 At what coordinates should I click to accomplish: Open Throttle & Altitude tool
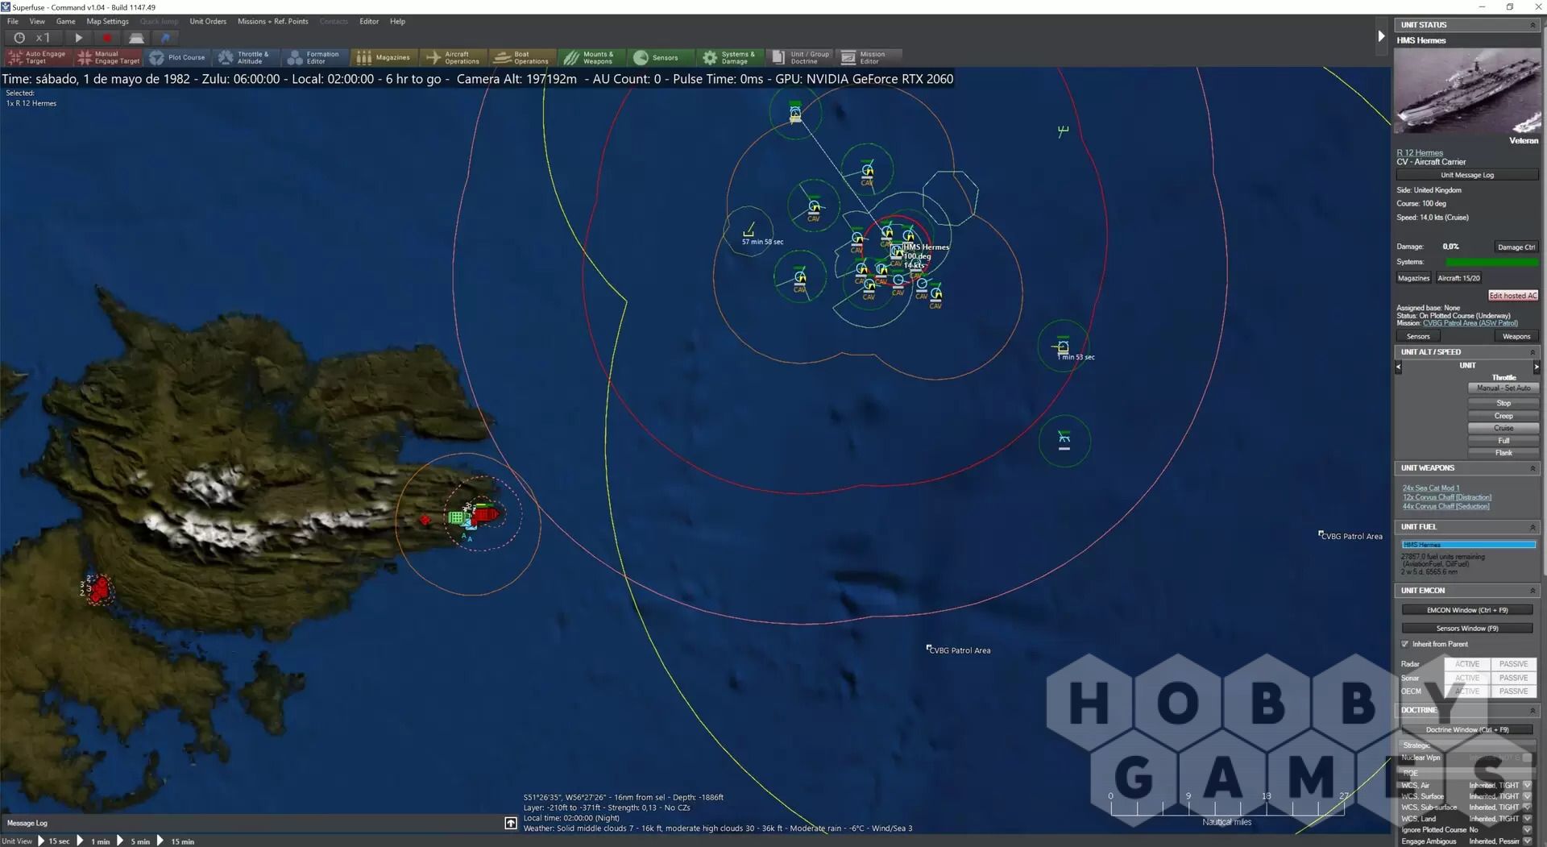pyautogui.click(x=245, y=57)
